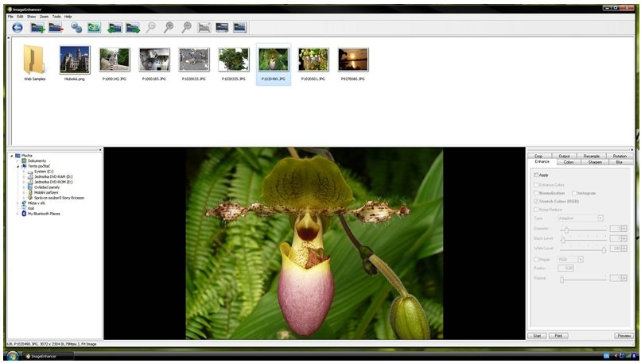Enable the Apply checkbox
Viewport: 641px width, 363px height.
536,175
